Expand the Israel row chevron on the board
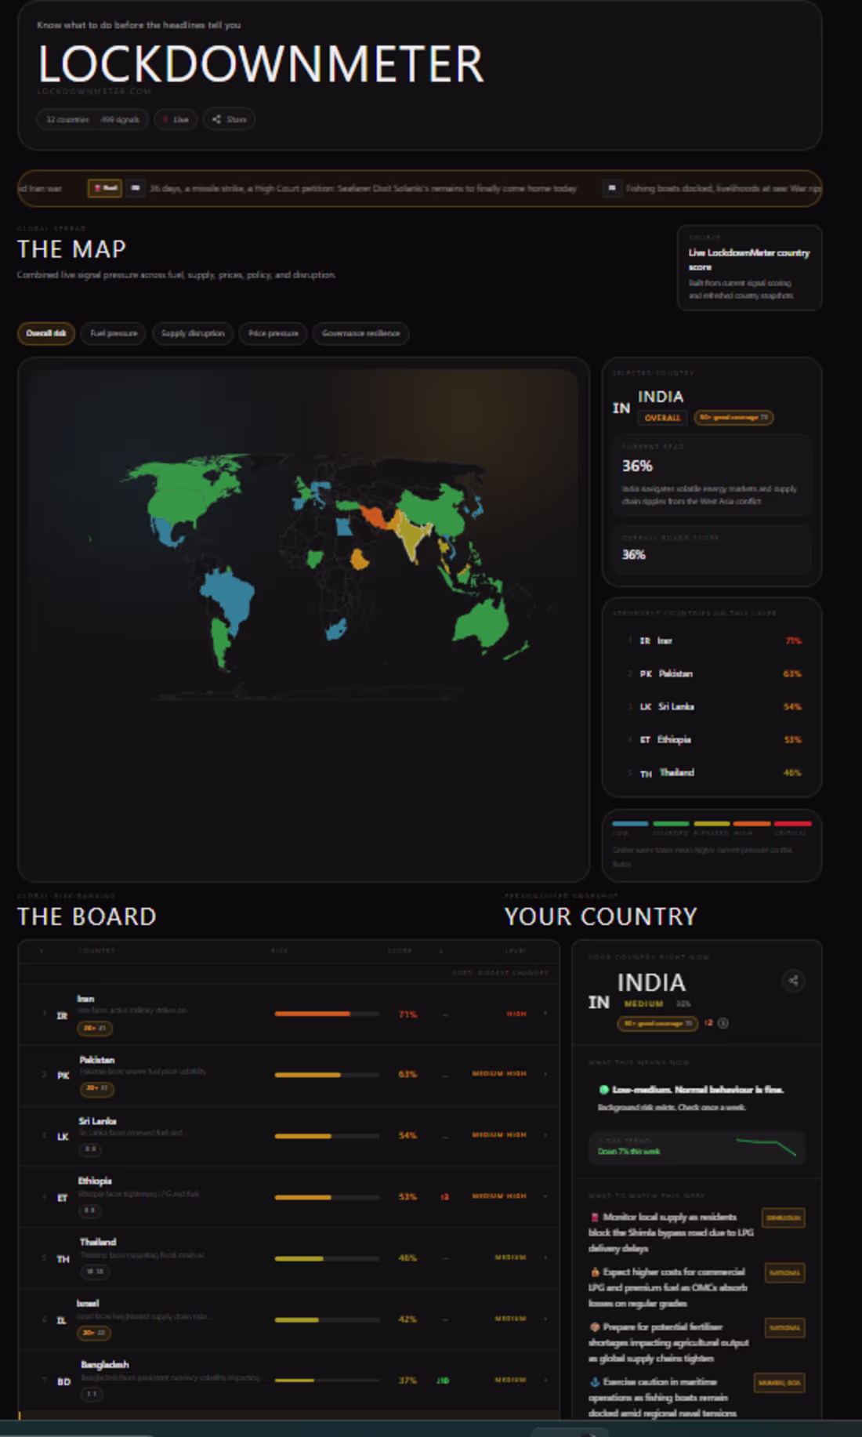862x1437 pixels. [x=545, y=1319]
